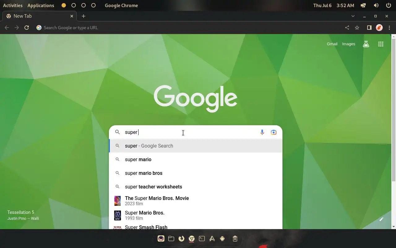This screenshot has width=396, height=248.
Task: Open the Trash from the dock
Action: click(x=235, y=238)
